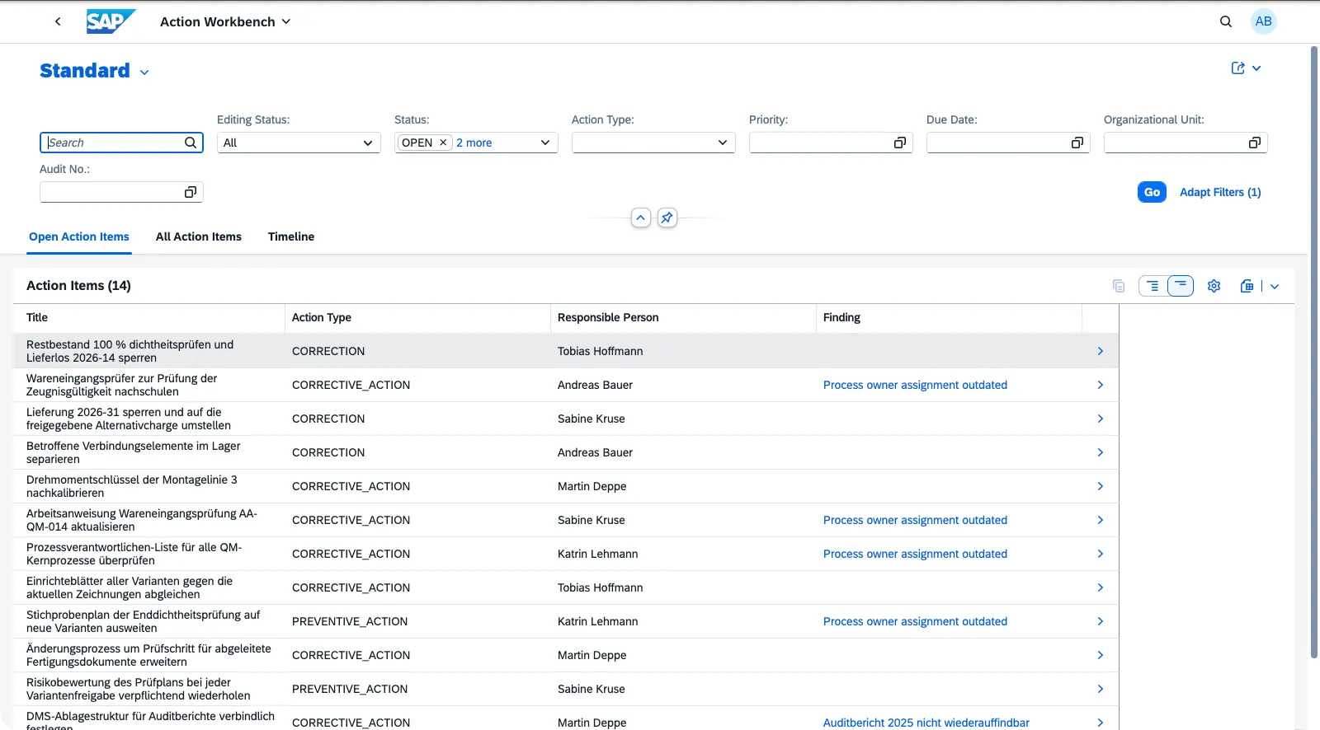Click the Go button
Image resolution: width=1320 pixels, height=730 pixels.
tap(1152, 192)
